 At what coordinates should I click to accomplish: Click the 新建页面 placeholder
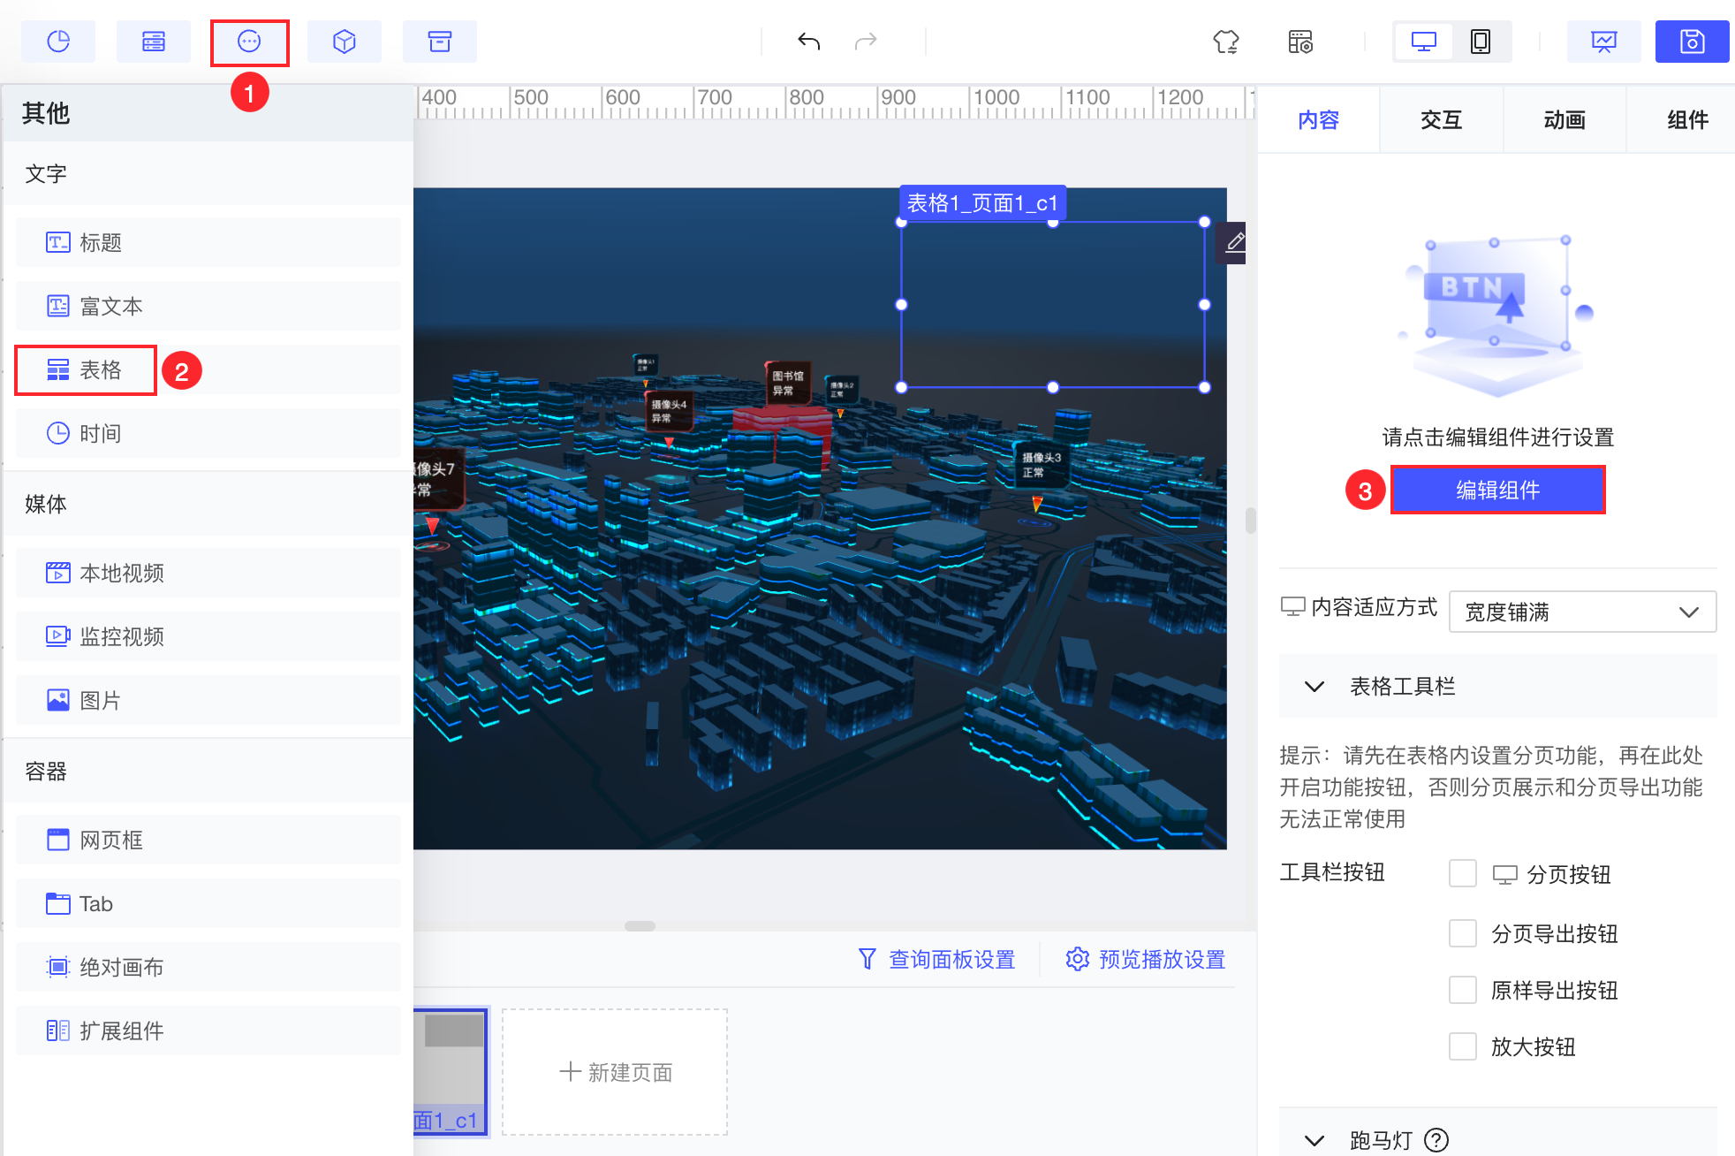tap(615, 1072)
